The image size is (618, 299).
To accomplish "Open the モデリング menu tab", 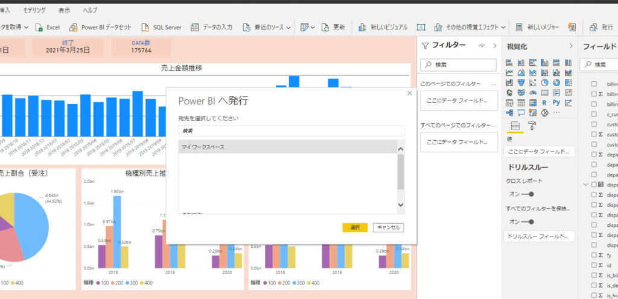I will point(34,10).
